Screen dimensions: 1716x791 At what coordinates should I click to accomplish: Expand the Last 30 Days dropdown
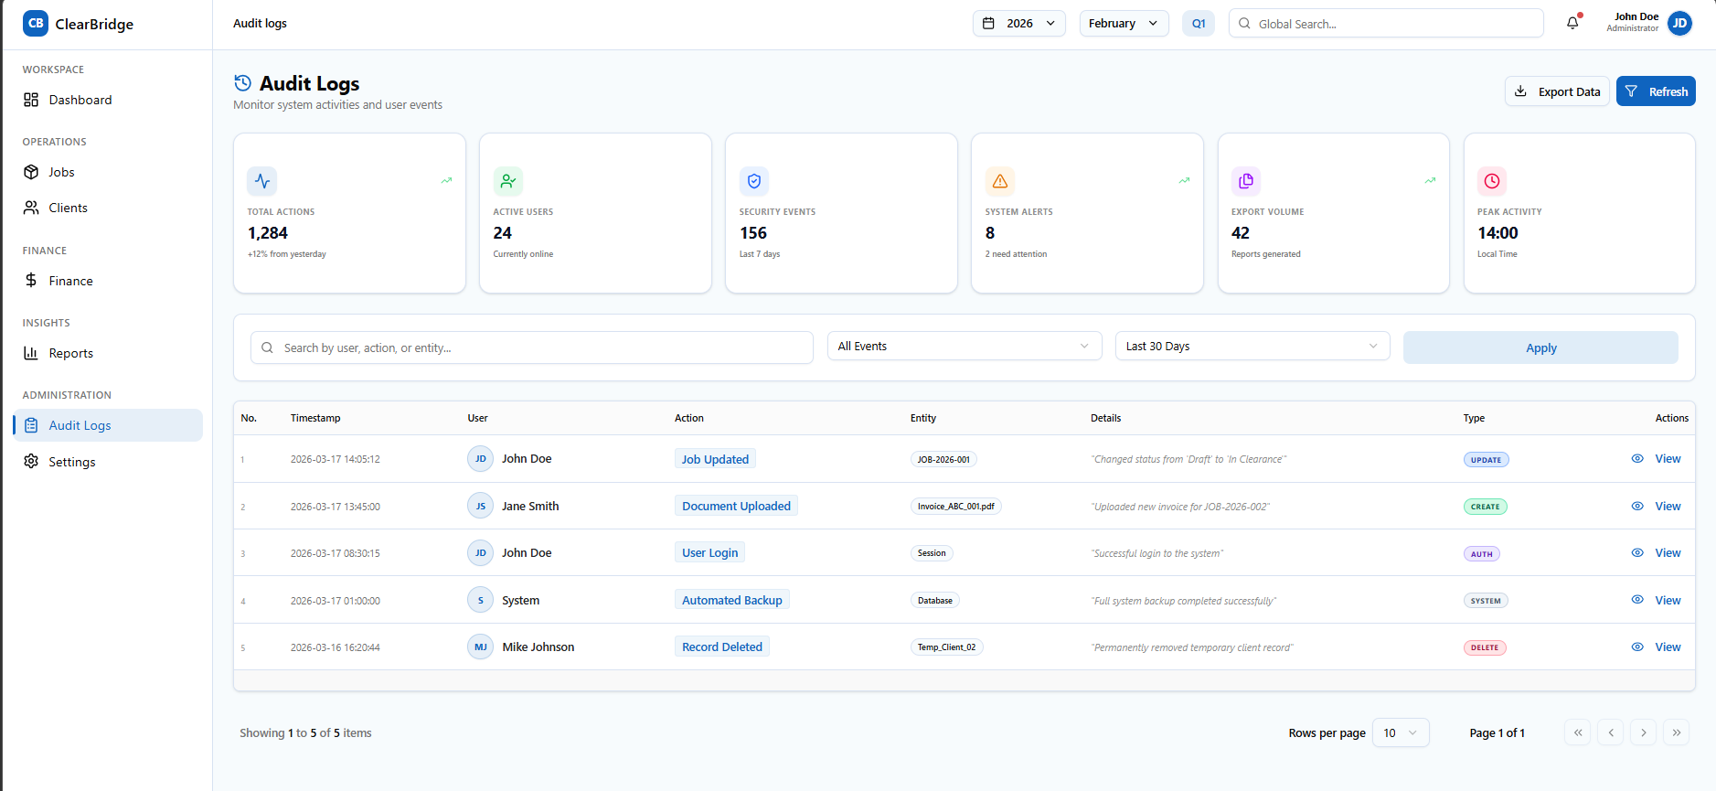(x=1252, y=346)
